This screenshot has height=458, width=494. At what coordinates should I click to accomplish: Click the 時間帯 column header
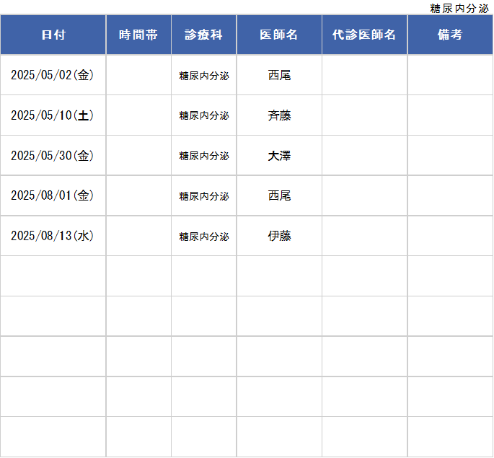(x=138, y=35)
